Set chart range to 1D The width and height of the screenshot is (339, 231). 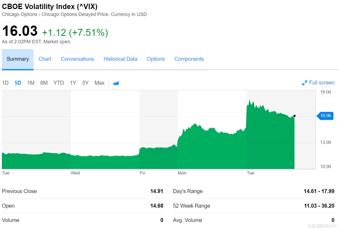pos(5,83)
